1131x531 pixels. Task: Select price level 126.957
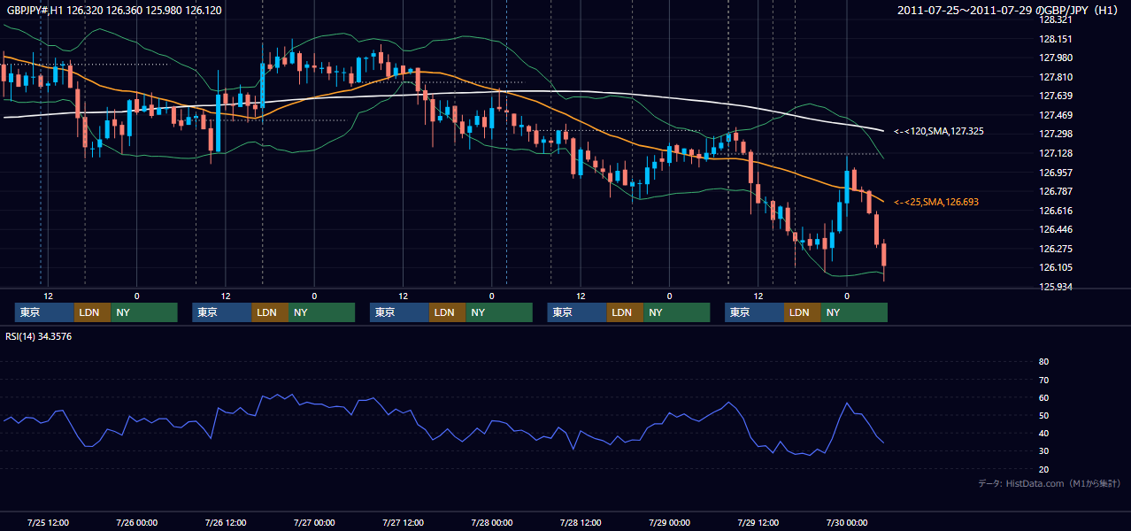pos(1055,172)
